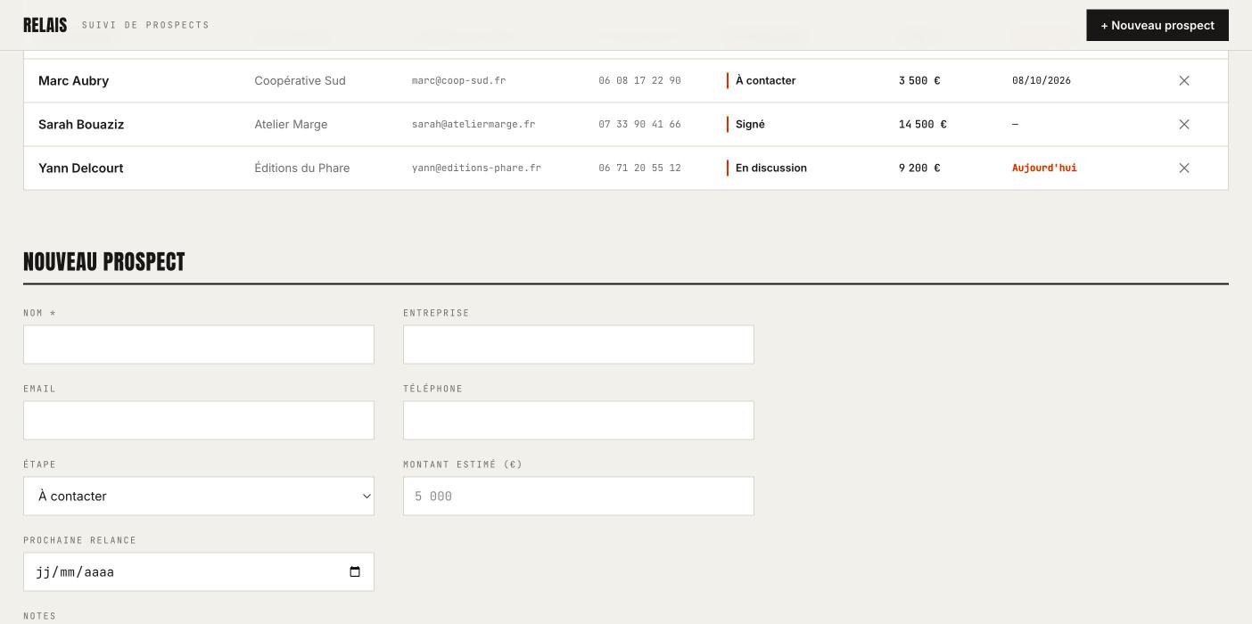1252x624 pixels.
Task: Select the name Yann Delcourt
Action: [x=80, y=168]
